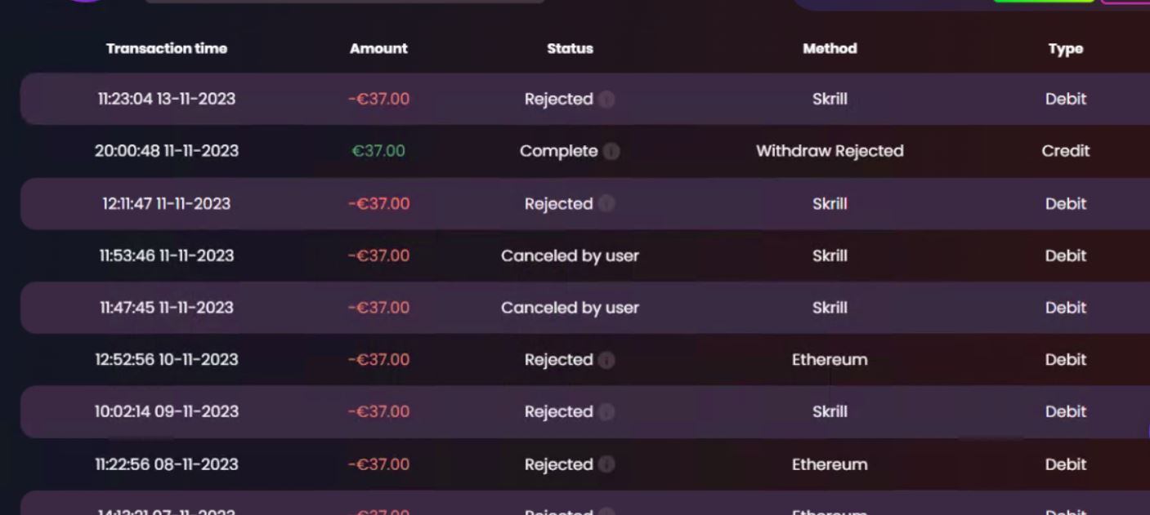
Task: Click info icon next to Complete status
Action: click(611, 152)
